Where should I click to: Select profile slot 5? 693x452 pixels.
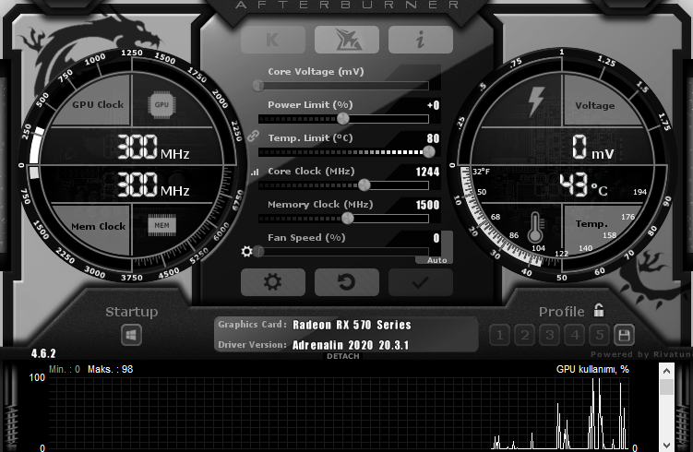click(599, 335)
